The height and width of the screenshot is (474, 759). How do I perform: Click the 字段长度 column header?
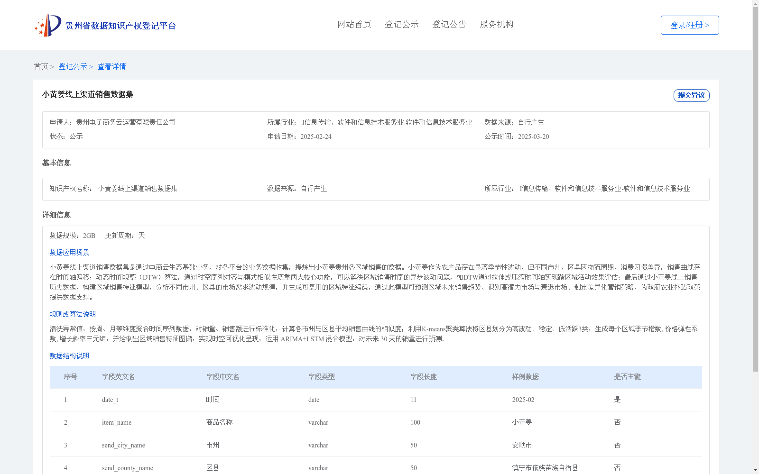424,377
